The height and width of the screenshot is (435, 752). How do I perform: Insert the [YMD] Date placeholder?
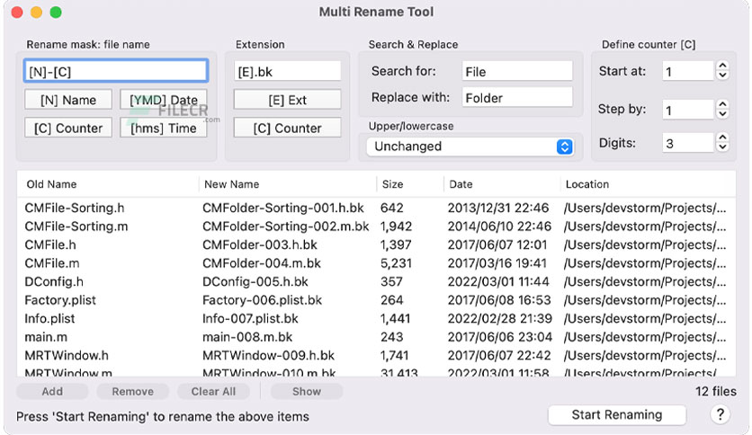point(164,100)
